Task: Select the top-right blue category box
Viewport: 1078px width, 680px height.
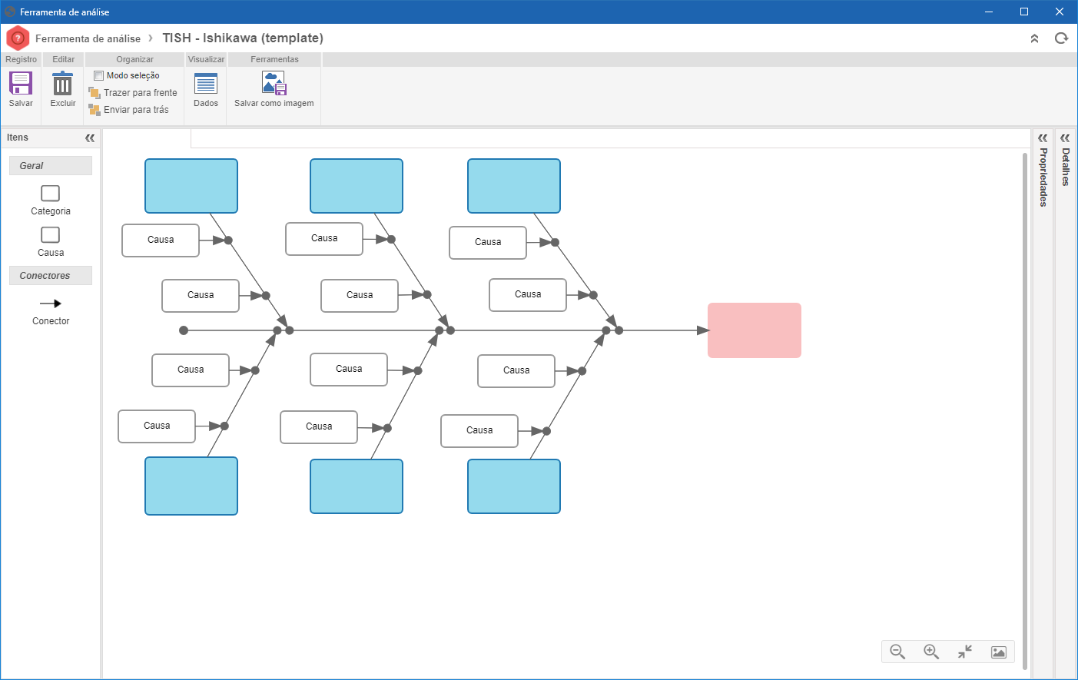Action: 514,186
